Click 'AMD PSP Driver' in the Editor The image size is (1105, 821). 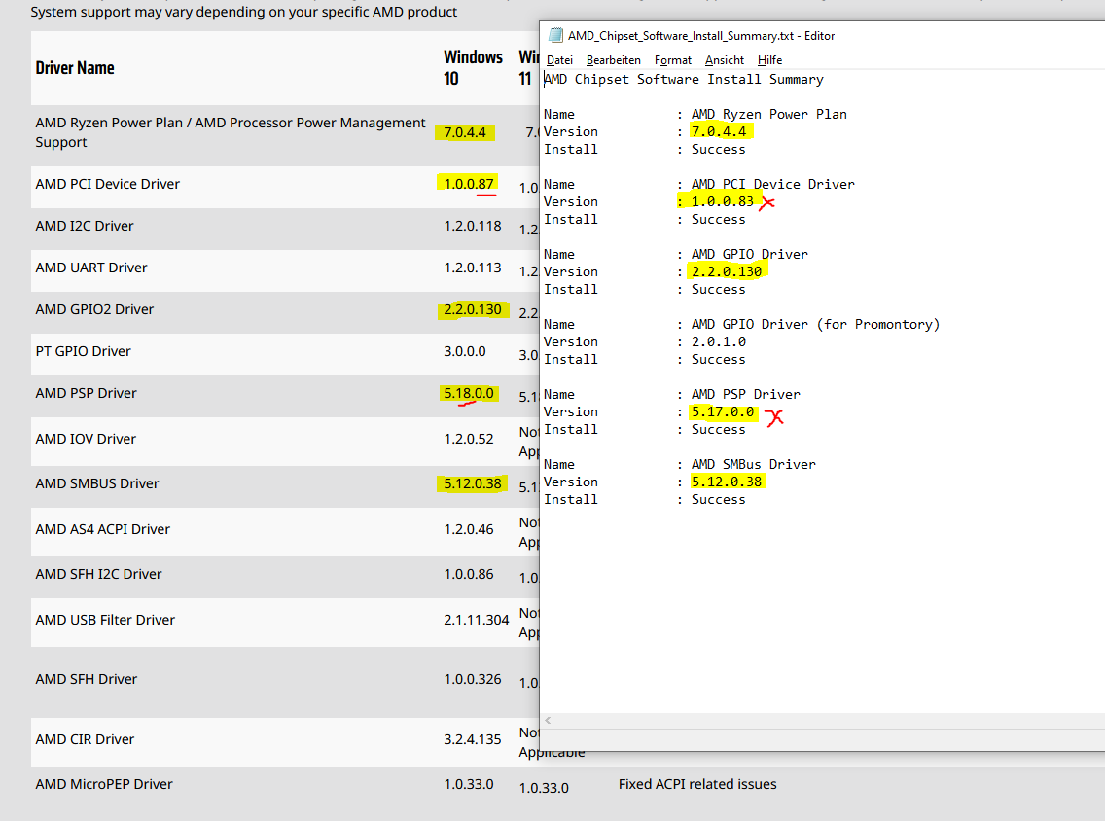coord(746,394)
